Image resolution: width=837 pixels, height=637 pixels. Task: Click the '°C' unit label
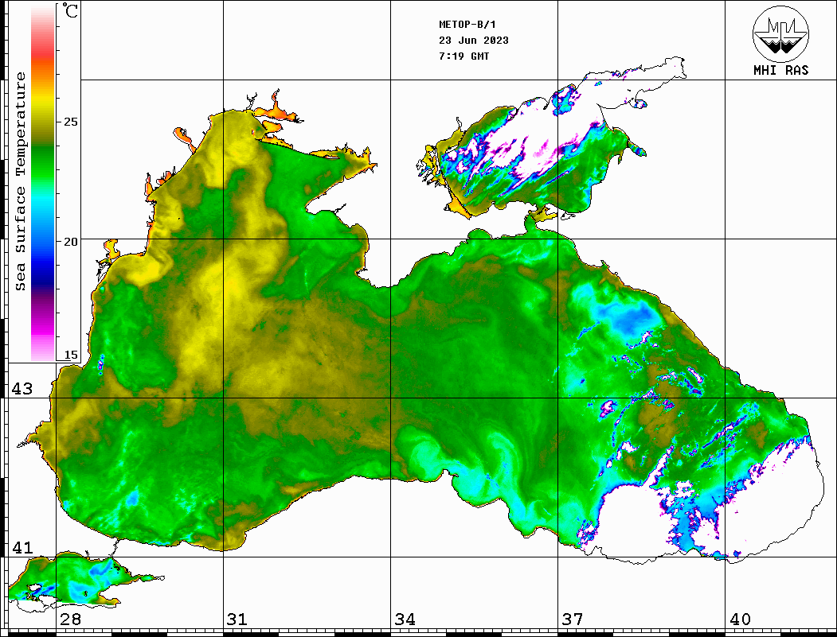[70, 10]
